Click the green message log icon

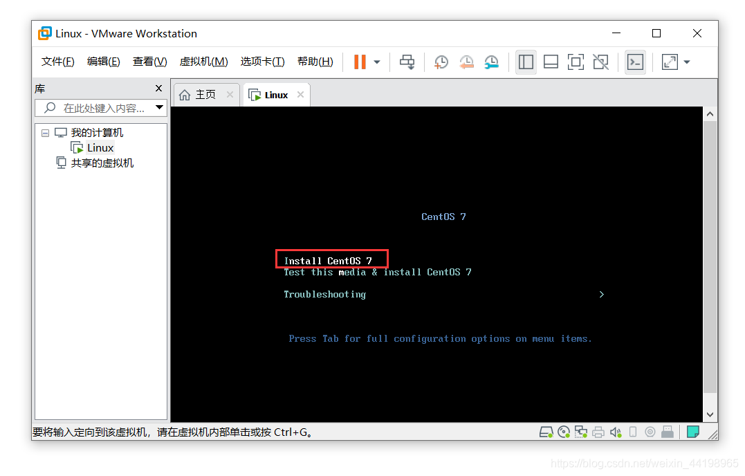click(x=692, y=432)
